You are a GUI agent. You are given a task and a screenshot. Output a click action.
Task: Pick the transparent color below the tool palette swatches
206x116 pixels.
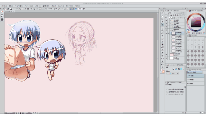[x=163, y=73]
